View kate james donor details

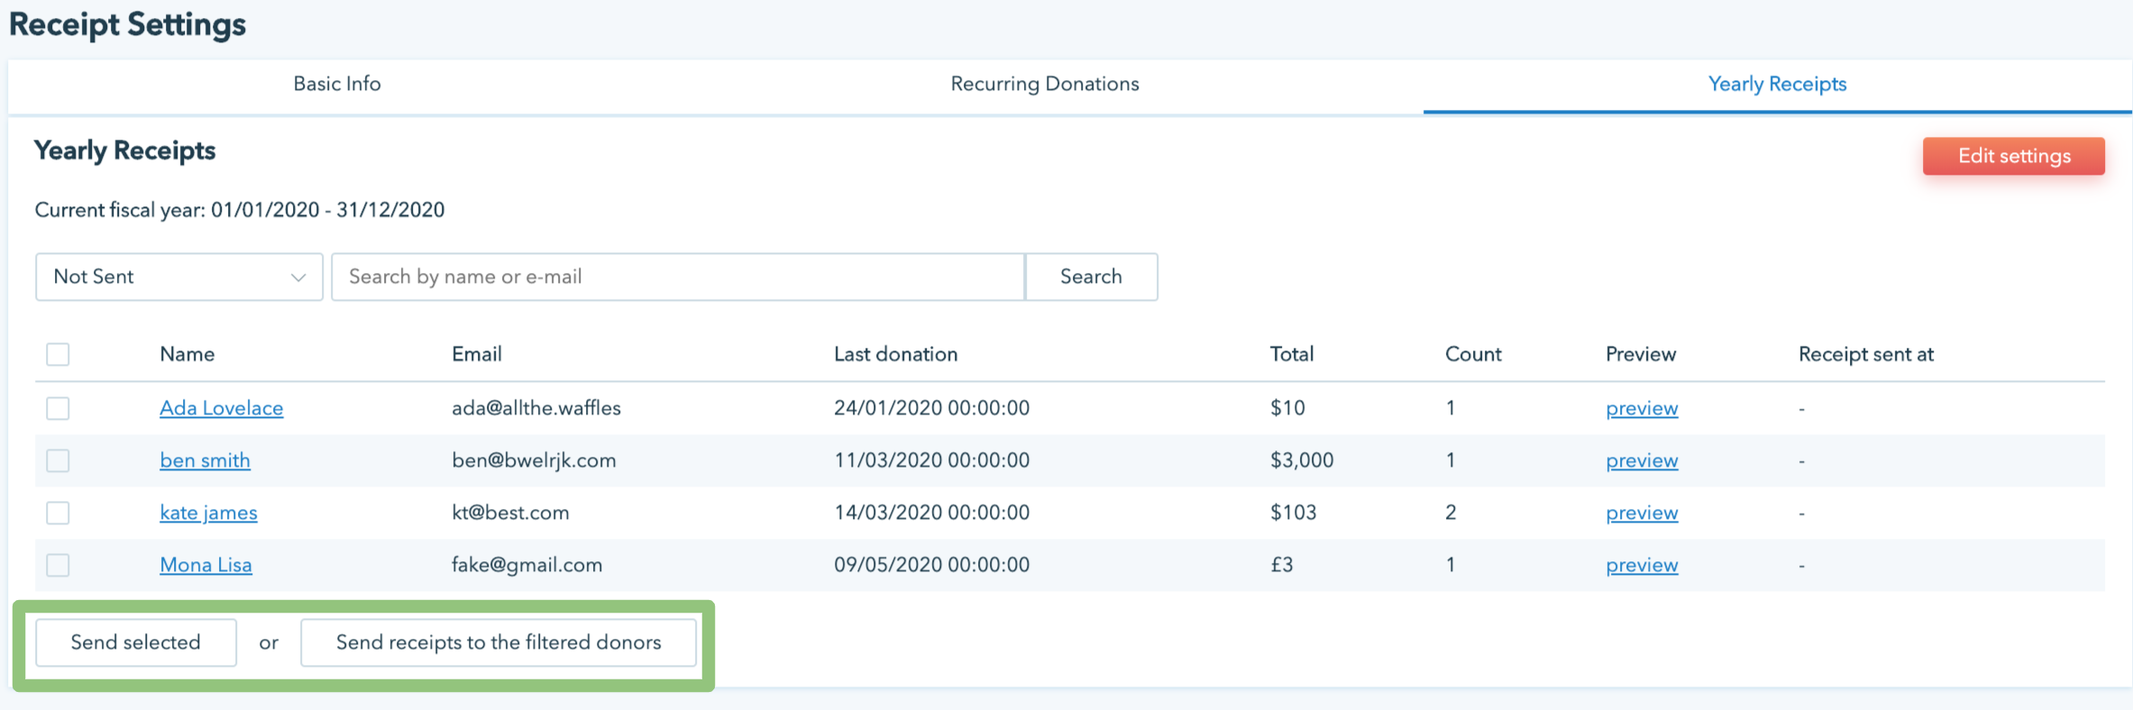pyautogui.click(x=208, y=513)
